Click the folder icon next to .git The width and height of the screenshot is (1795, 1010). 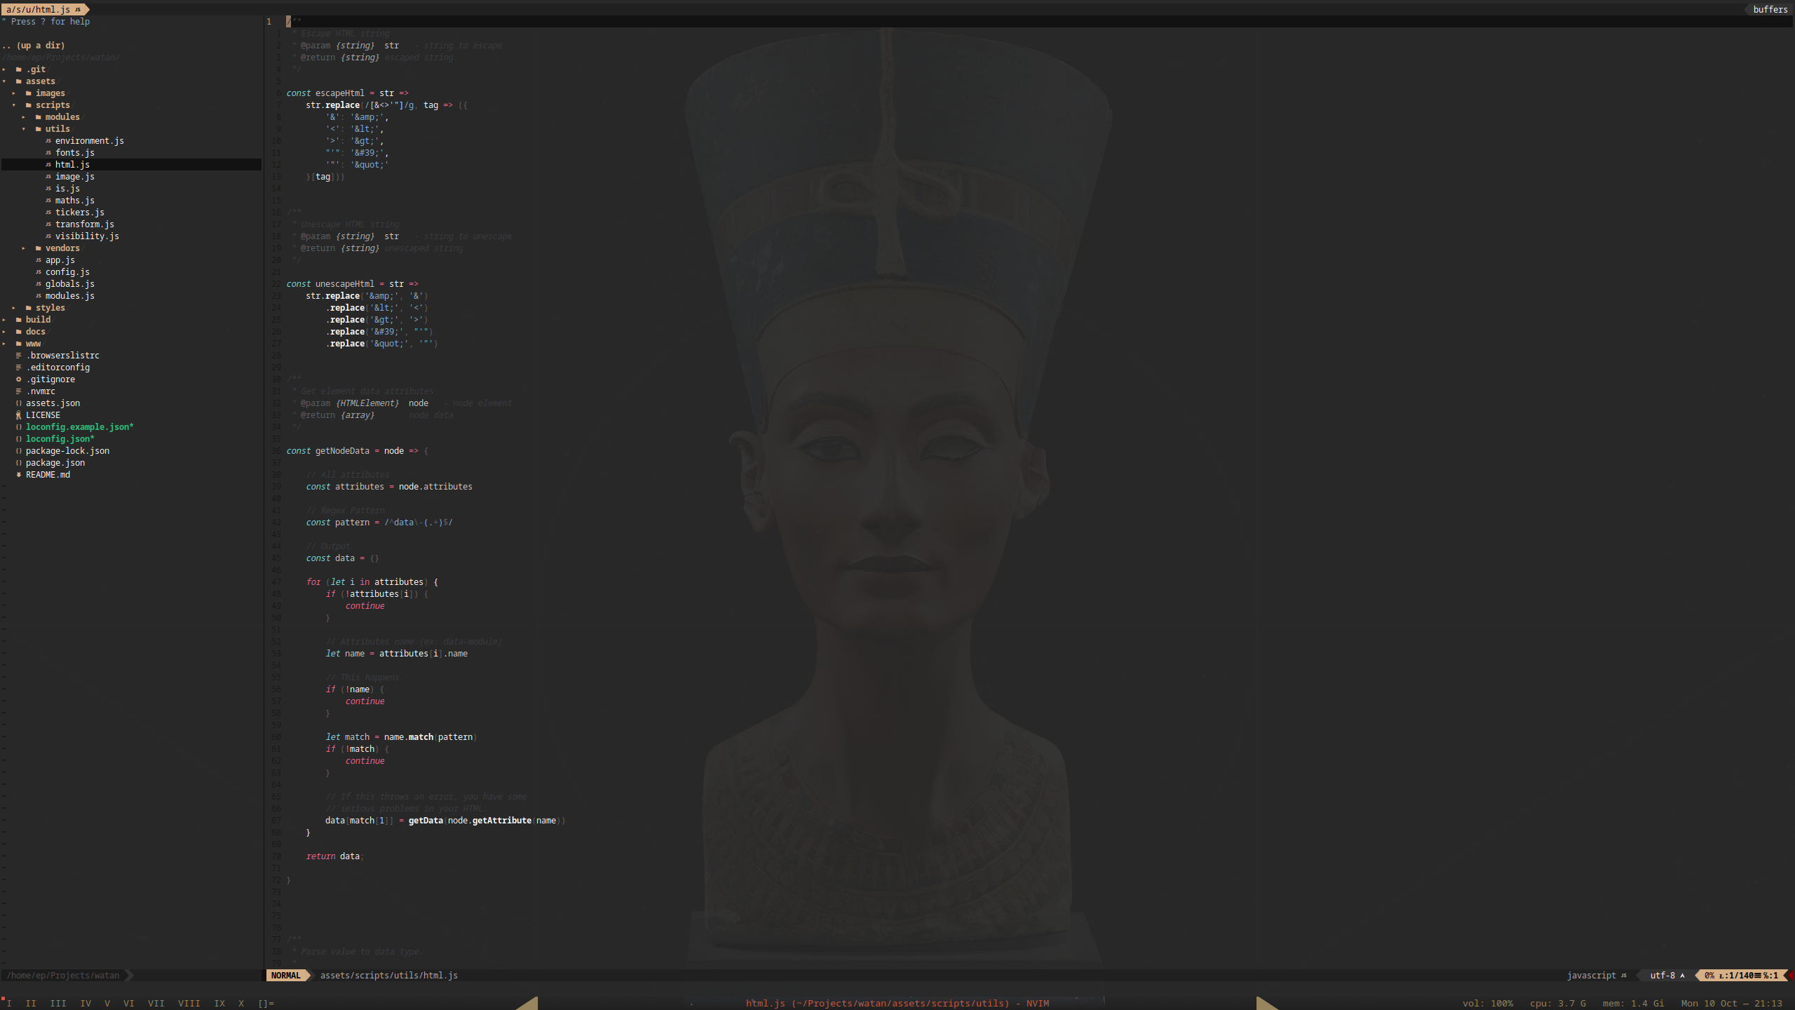pyautogui.click(x=19, y=69)
